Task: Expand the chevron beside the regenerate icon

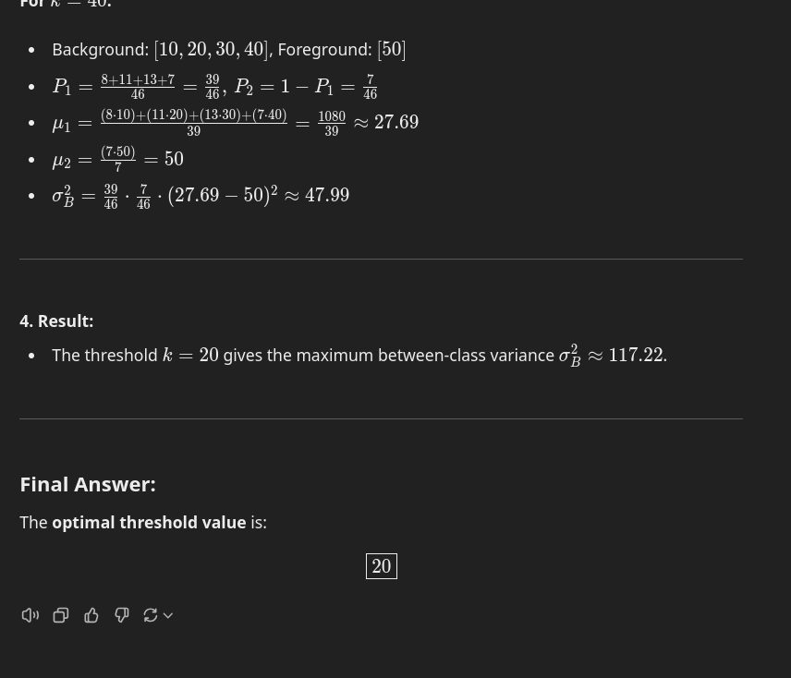Action: [167, 615]
